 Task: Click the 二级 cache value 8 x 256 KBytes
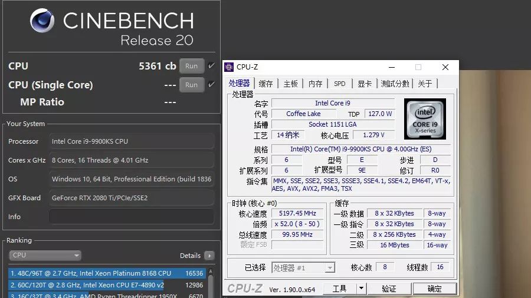click(395, 234)
